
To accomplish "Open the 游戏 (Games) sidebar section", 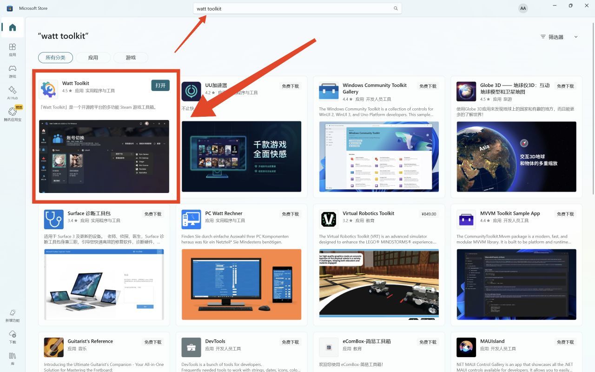I will click(13, 71).
